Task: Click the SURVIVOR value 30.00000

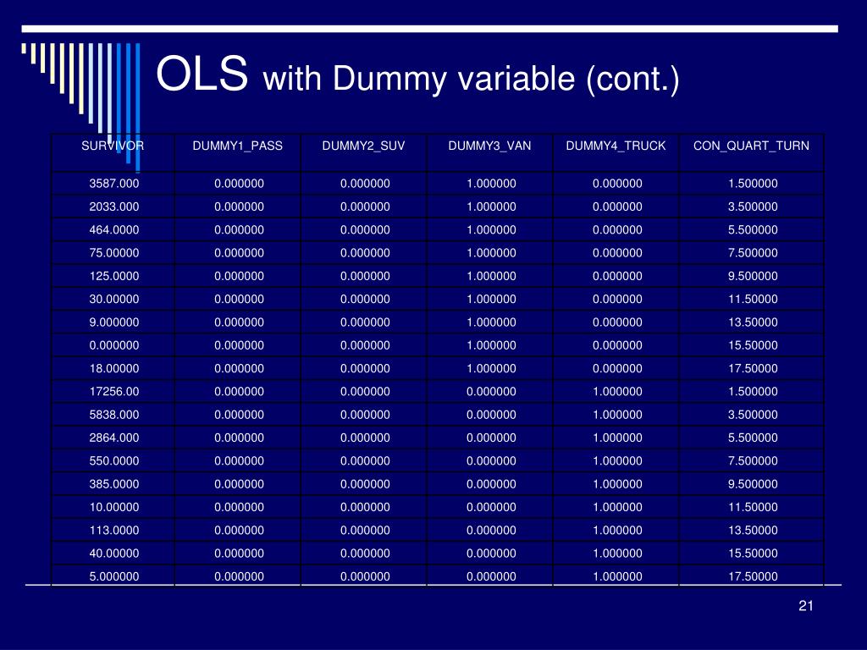Action: [114, 299]
